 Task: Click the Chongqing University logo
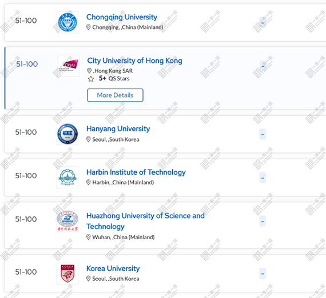click(x=67, y=22)
